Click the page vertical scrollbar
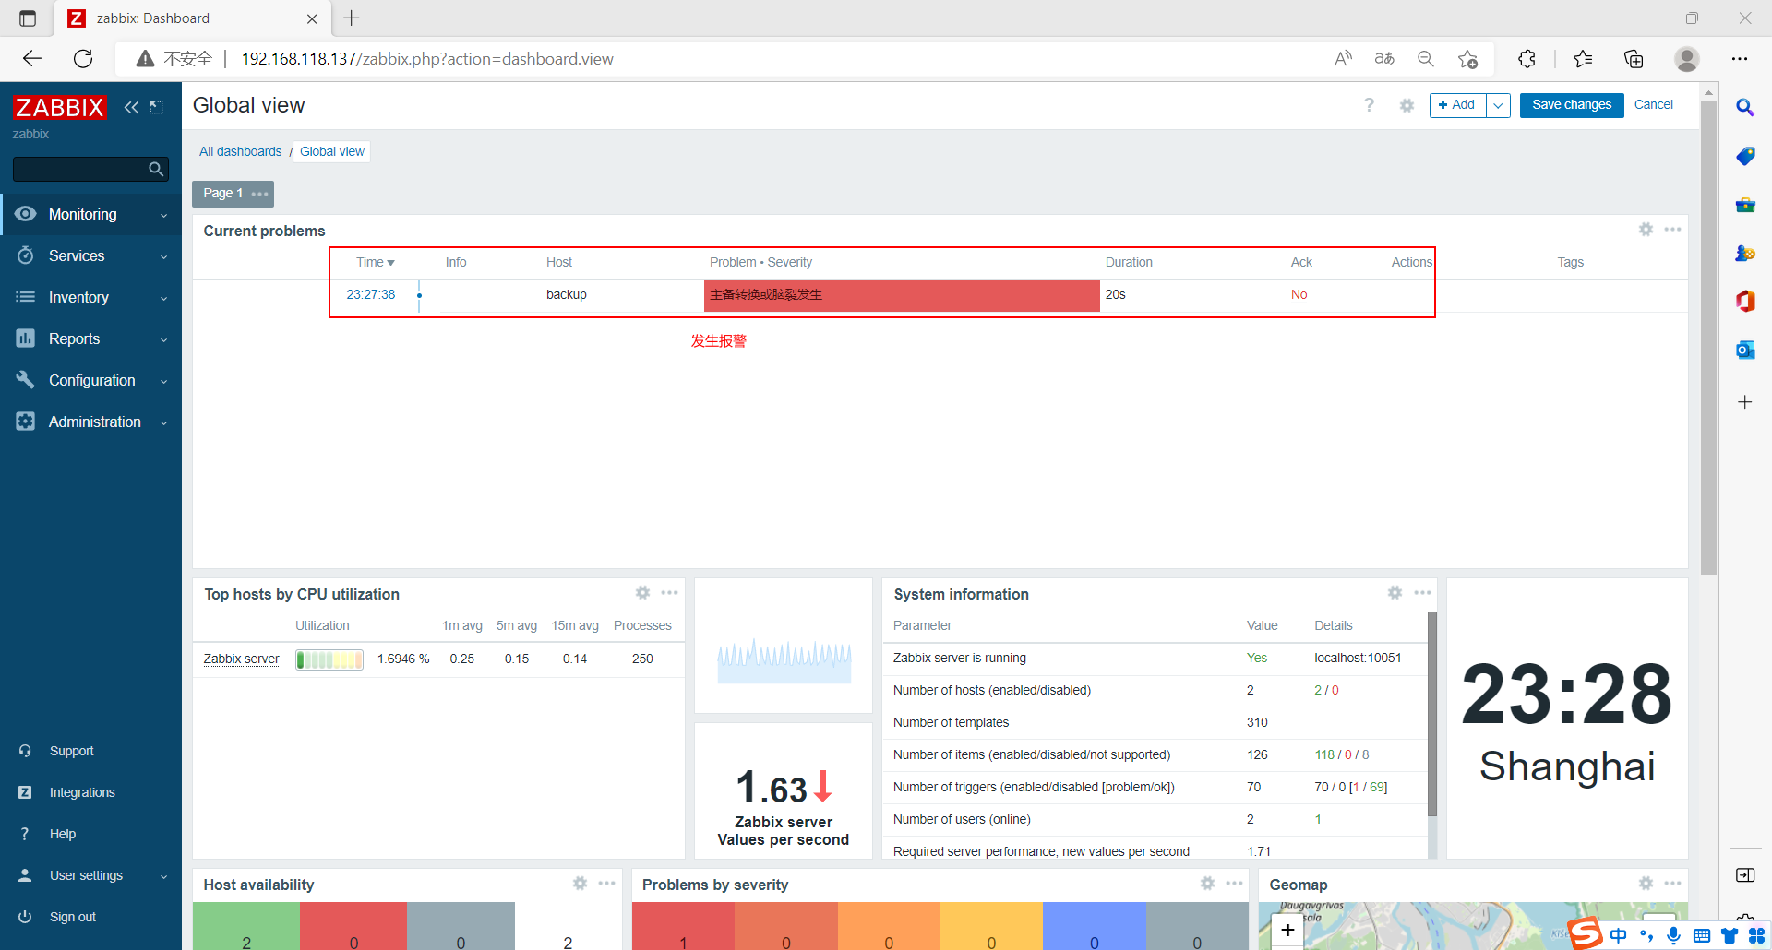The width and height of the screenshot is (1772, 950). pyautogui.click(x=1708, y=338)
